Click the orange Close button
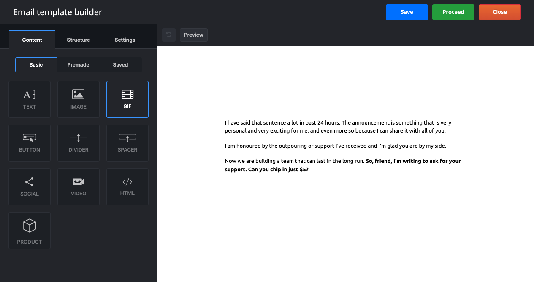 click(500, 12)
